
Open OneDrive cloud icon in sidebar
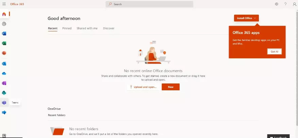(x=4, y=73)
